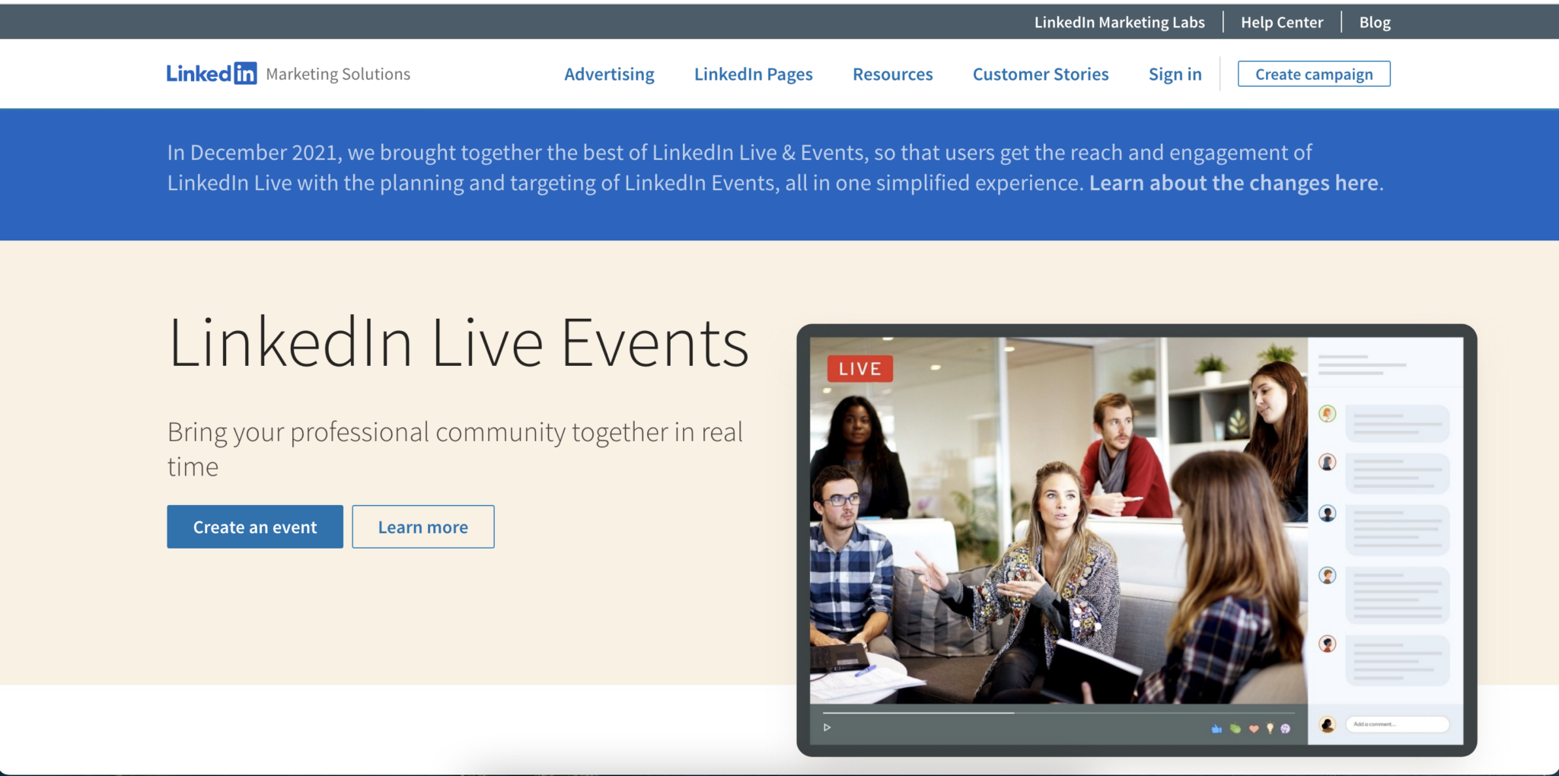The width and height of the screenshot is (1559, 776).
Task: Click the 'Bring your professional community together' subtitle
Action: (455, 449)
